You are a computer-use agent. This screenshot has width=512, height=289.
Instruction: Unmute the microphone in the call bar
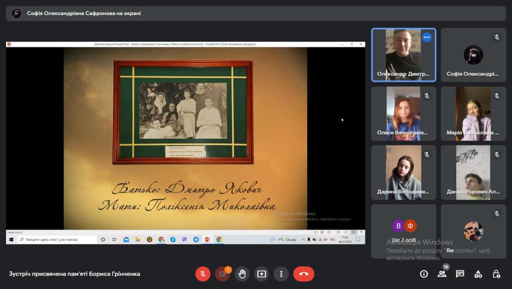(x=203, y=274)
